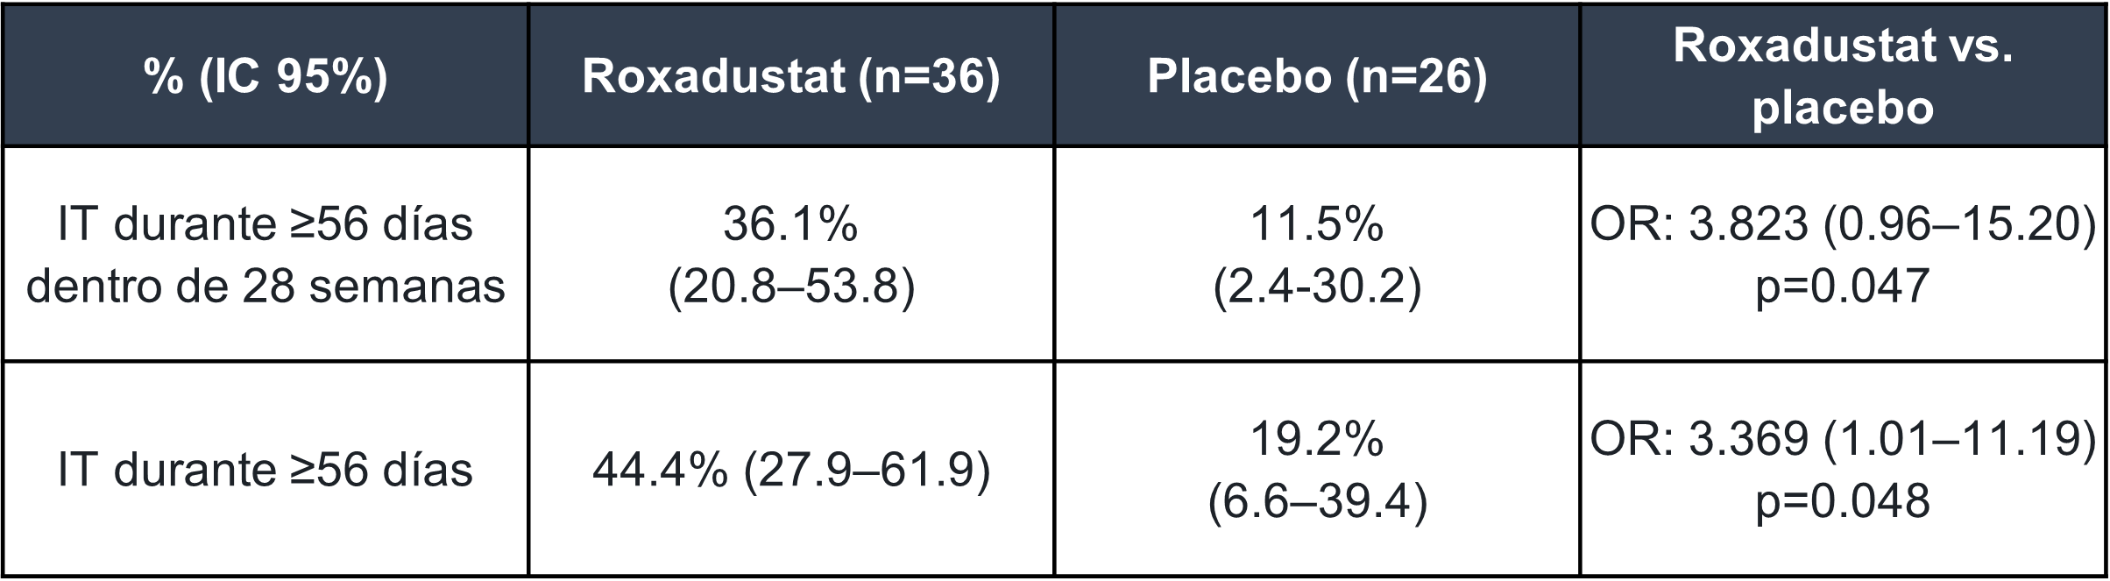Click the bottom row label "IT durante ≥56 días"

[x=266, y=470]
